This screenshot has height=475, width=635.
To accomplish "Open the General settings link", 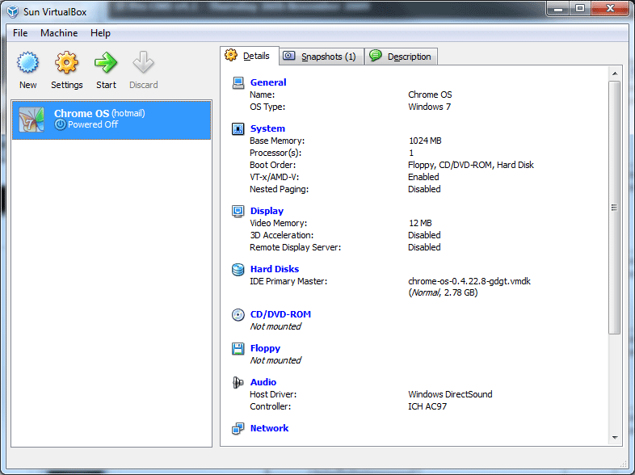I will (x=268, y=82).
